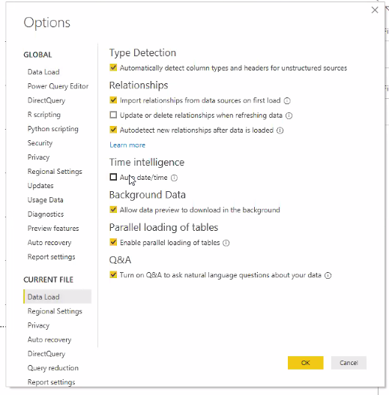
Task: Click the Cancel button
Action: [x=349, y=363]
